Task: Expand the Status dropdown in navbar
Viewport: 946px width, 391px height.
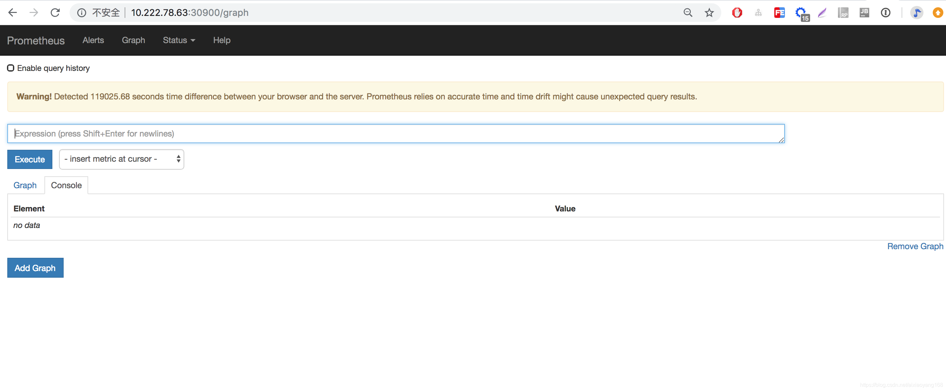Action: [179, 40]
